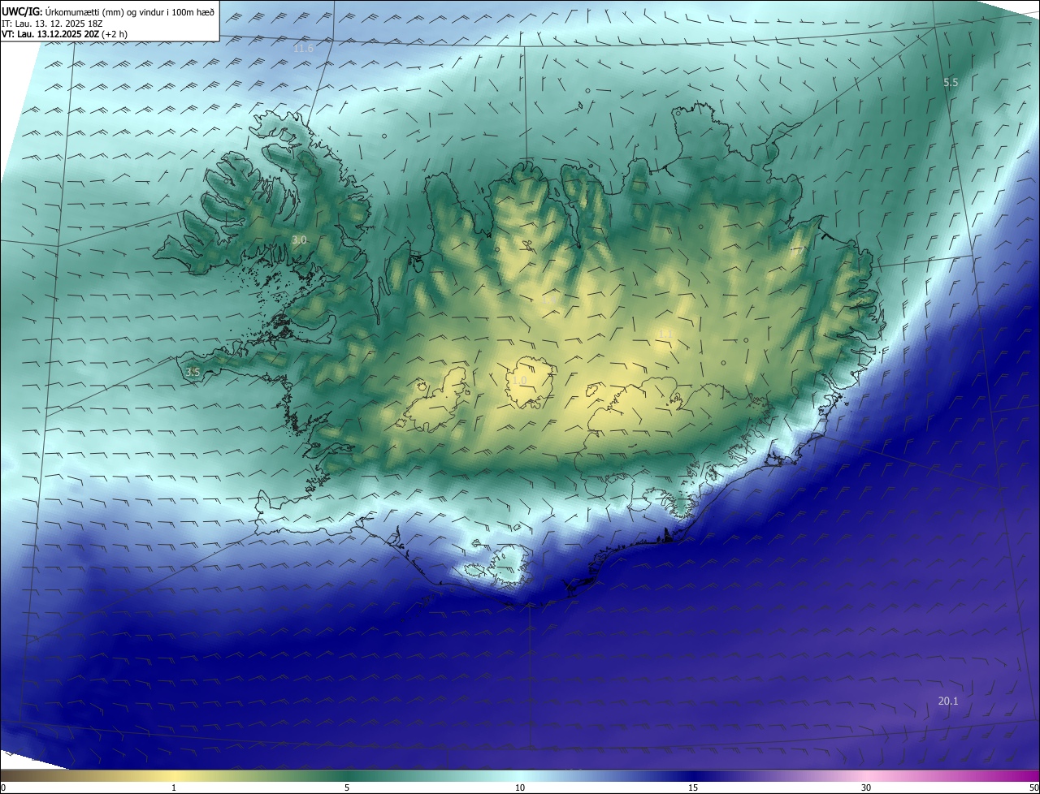Click the value label 3.5 on Snæfellsnes
Screen dimensions: 1040x794
[193, 372]
